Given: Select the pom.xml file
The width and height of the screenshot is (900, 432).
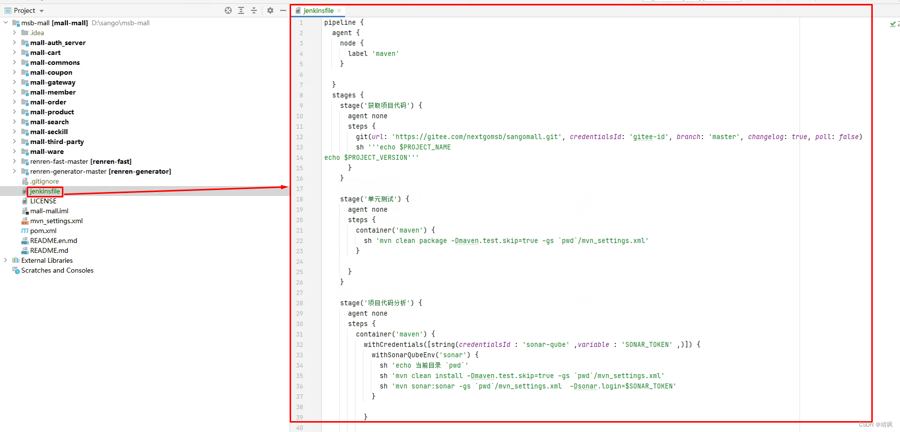Looking at the screenshot, I should point(44,231).
